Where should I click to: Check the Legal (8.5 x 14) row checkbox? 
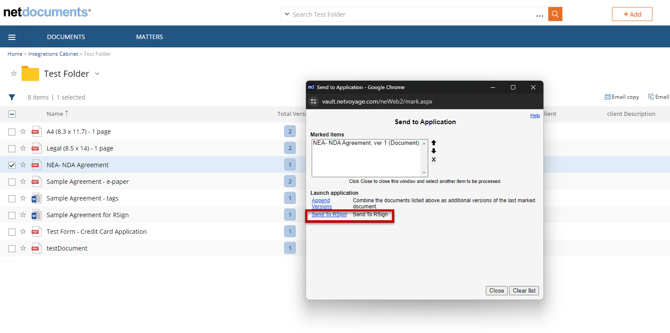[12, 148]
